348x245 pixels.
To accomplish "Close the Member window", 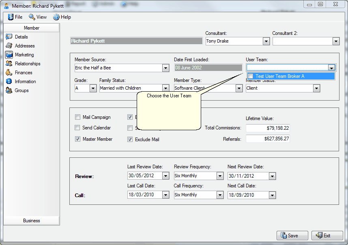I will point(335,4).
